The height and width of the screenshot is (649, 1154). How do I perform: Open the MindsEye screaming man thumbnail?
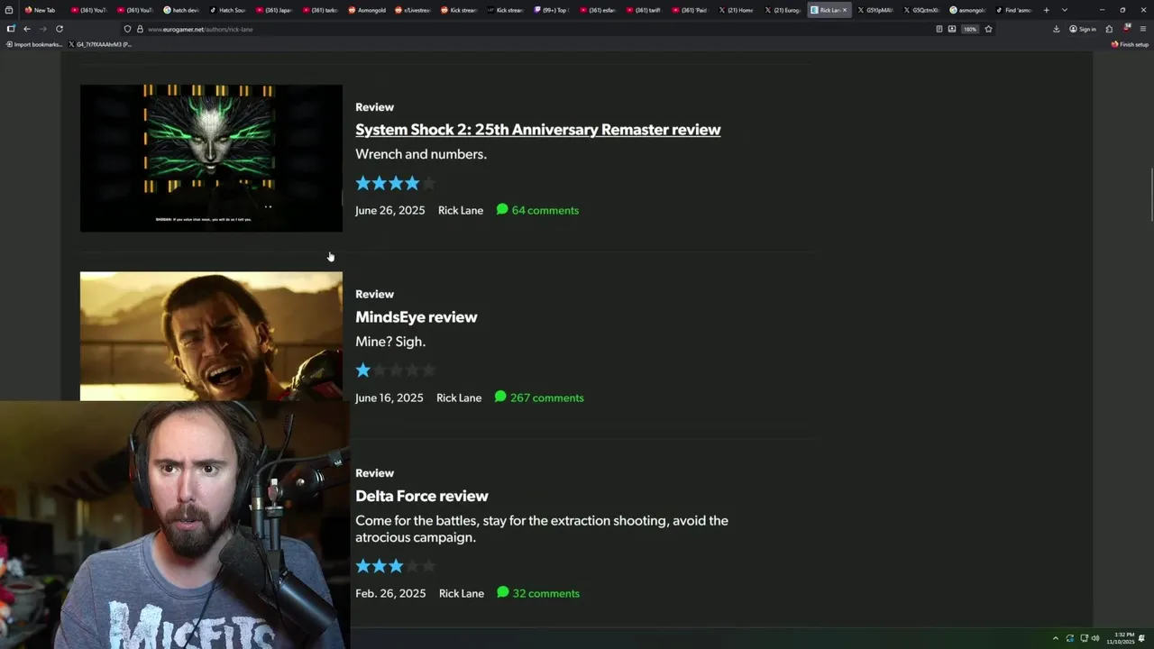[x=211, y=336]
